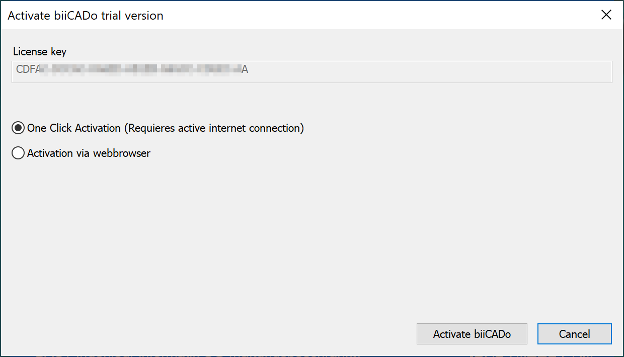Click the Activate biiCADo button
The width and height of the screenshot is (624, 357).
click(x=472, y=334)
